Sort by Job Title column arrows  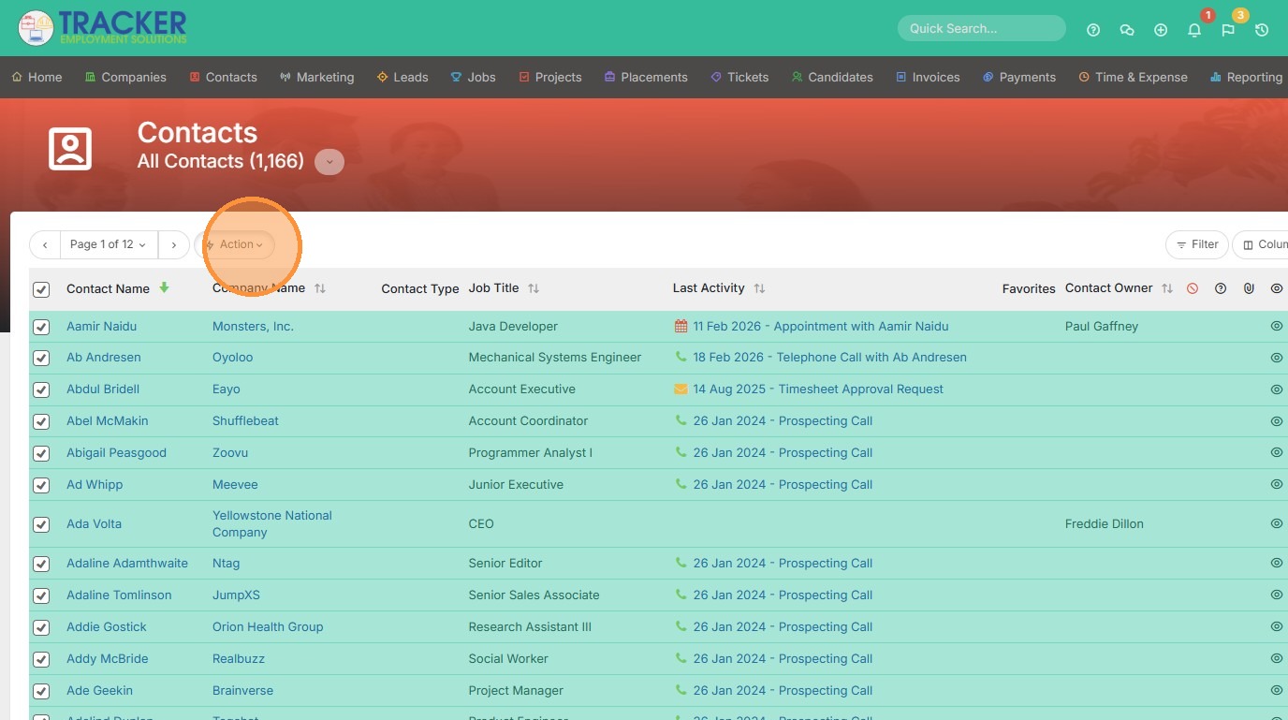point(534,288)
